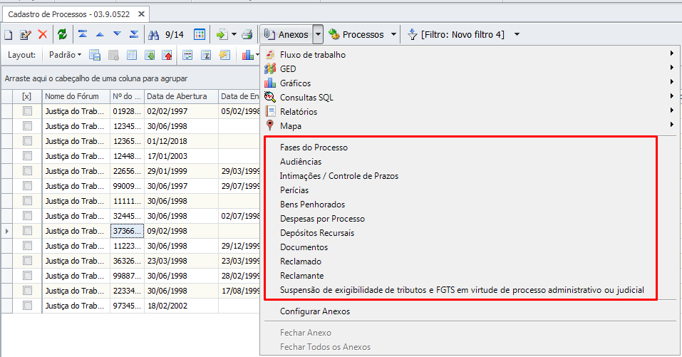Tick checkbox for row numbered 12345...
Screen dimensions: 682x357
click(x=27, y=126)
